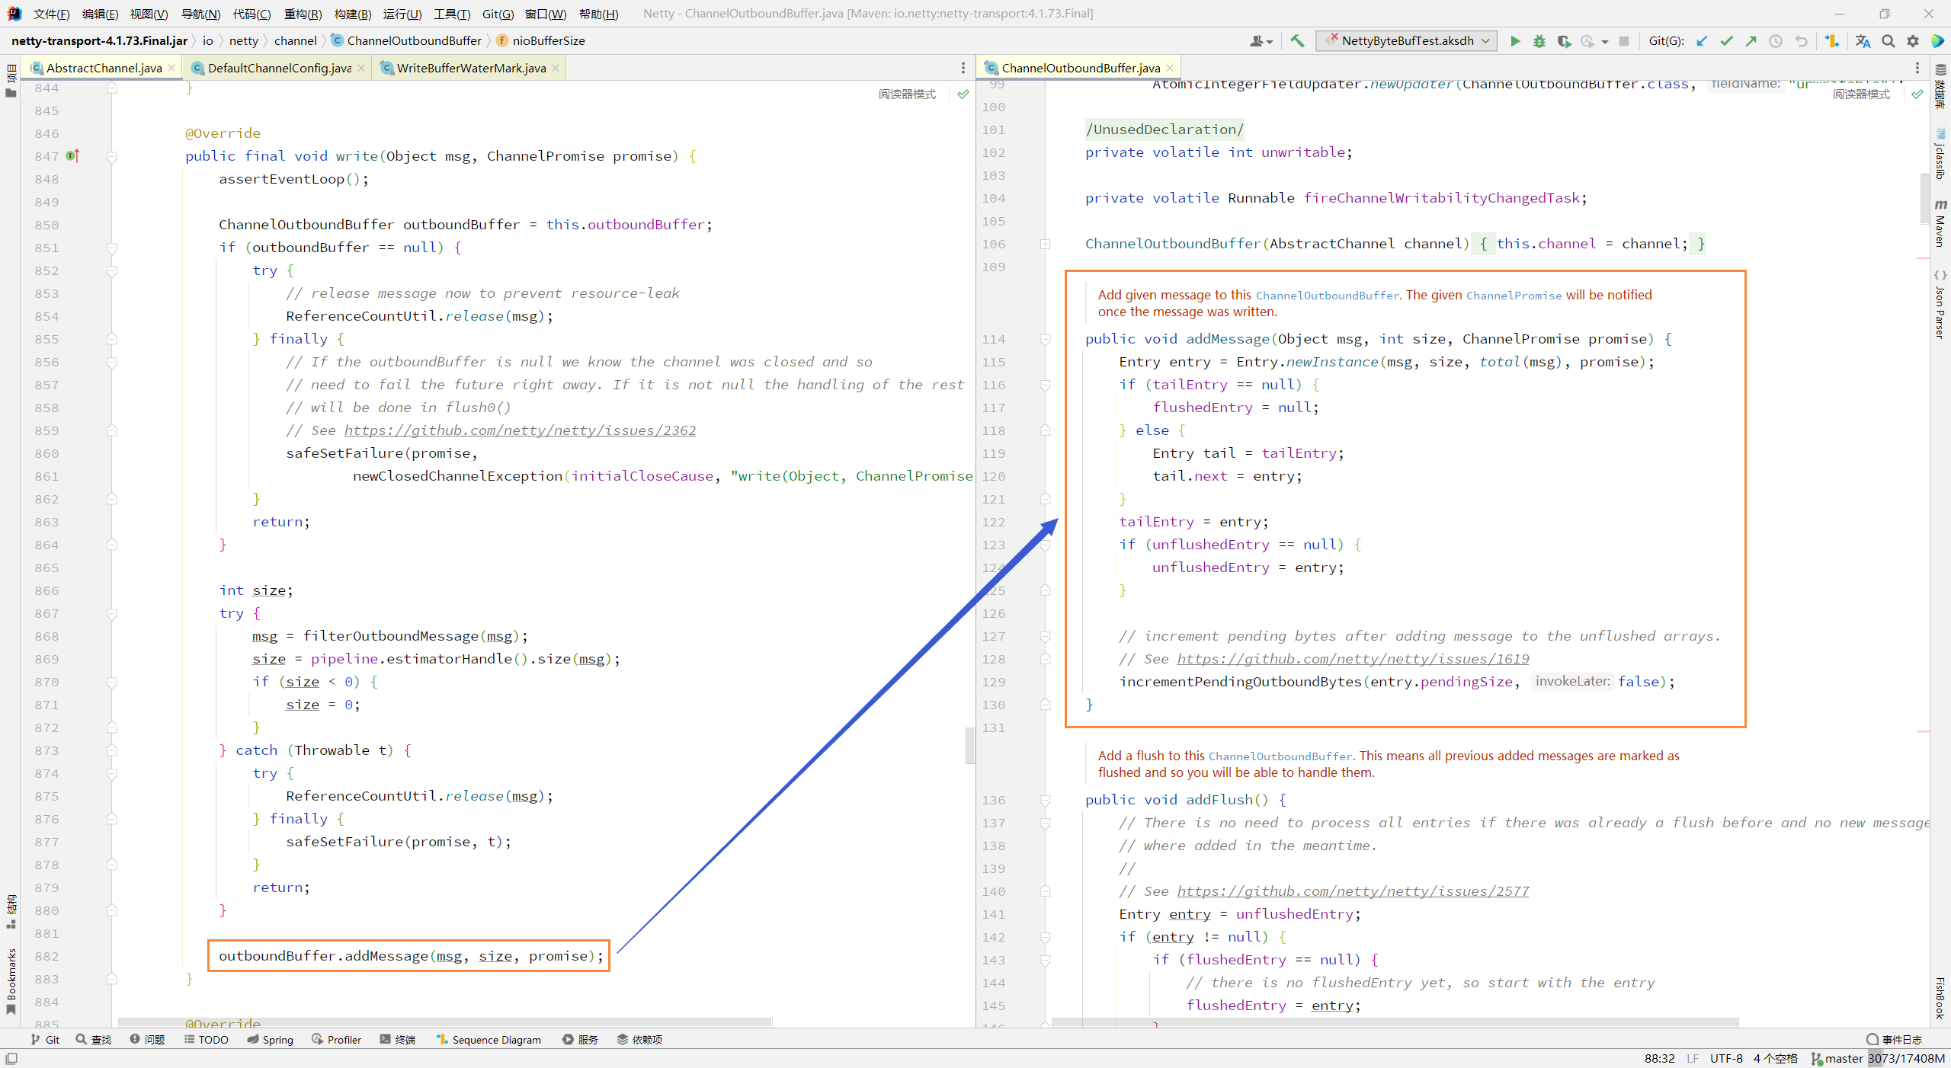Collapse write method fold at line 847
1951x1068 pixels.
112,156
